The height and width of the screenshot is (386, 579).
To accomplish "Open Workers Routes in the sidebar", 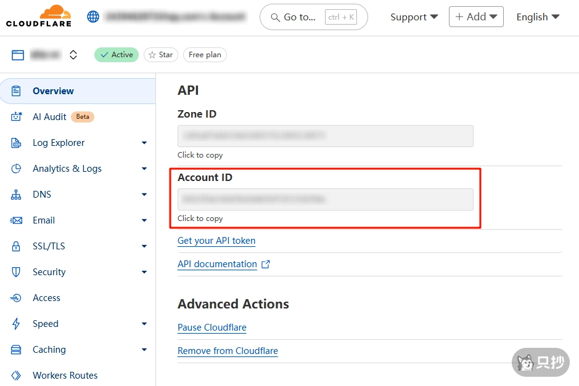I will [65, 376].
